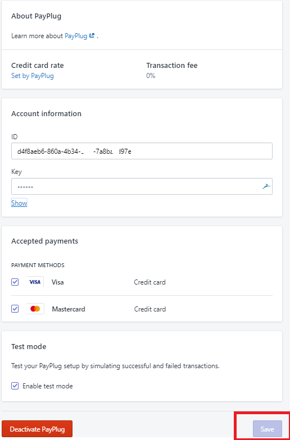Viewport: 290px width, 440px height.
Task: Click the Save button
Action: (268, 429)
